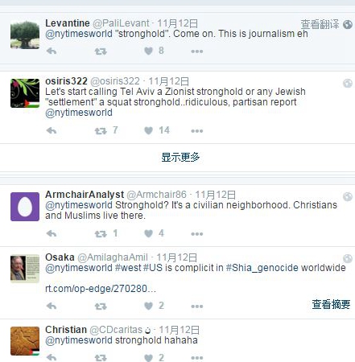Reply to Levantine's tweet
355x362 pixels.
click(52, 51)
